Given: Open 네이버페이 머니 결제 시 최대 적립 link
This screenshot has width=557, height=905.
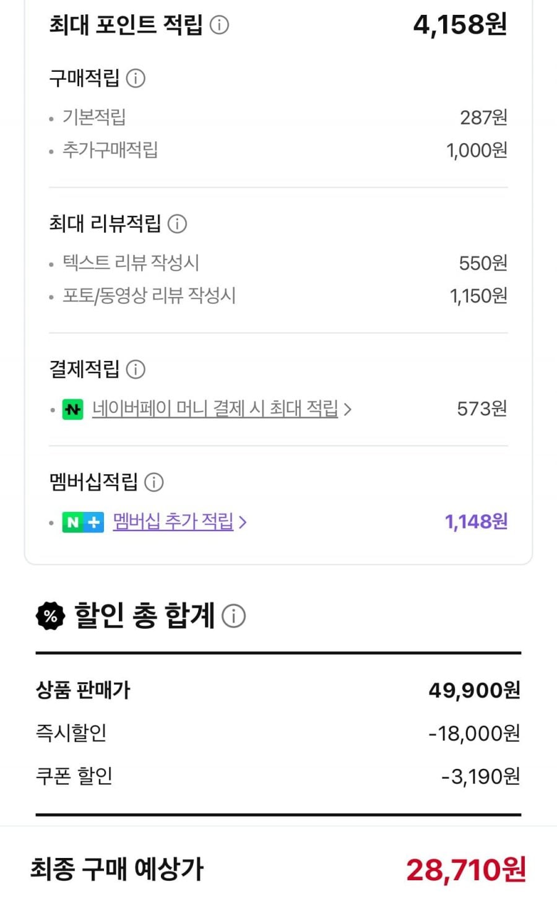Looking at the screenshot, I should point(215,409).
